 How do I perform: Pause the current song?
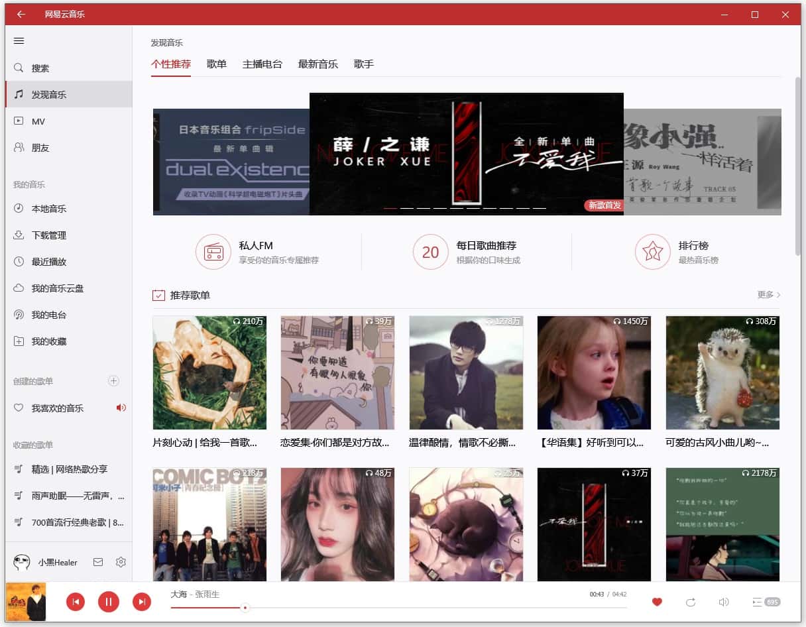tap(109, 602)
